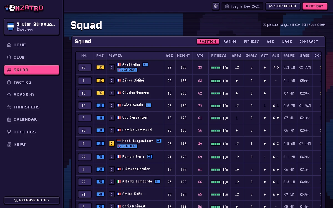Click the PLAYER column header

click(115, 56)
